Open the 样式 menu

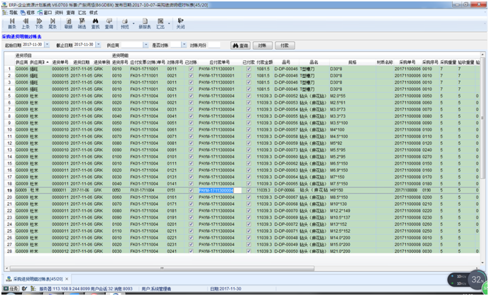[93, 13]
